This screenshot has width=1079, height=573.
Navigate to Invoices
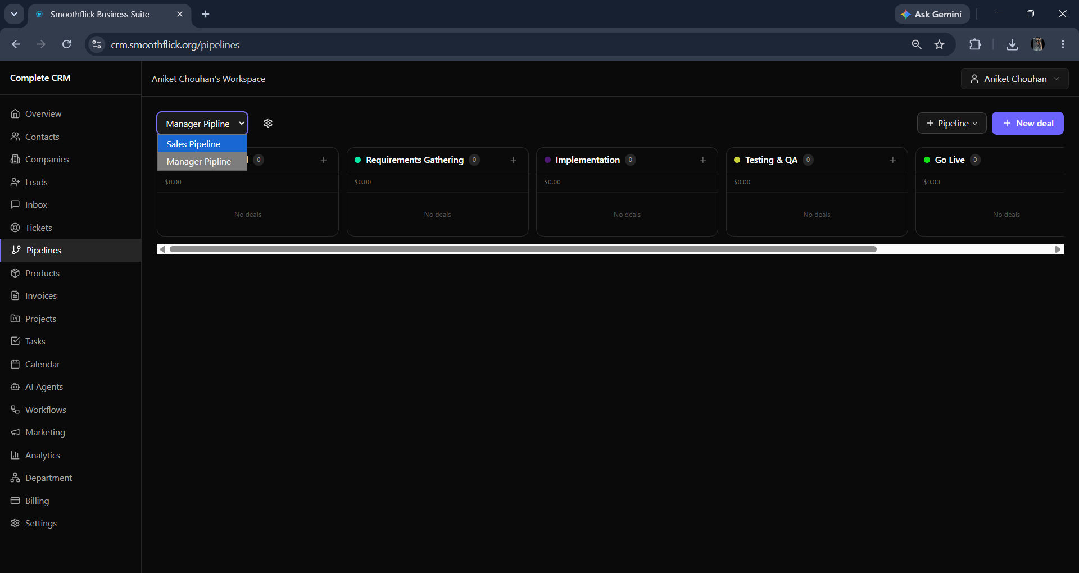click(70, 295)
